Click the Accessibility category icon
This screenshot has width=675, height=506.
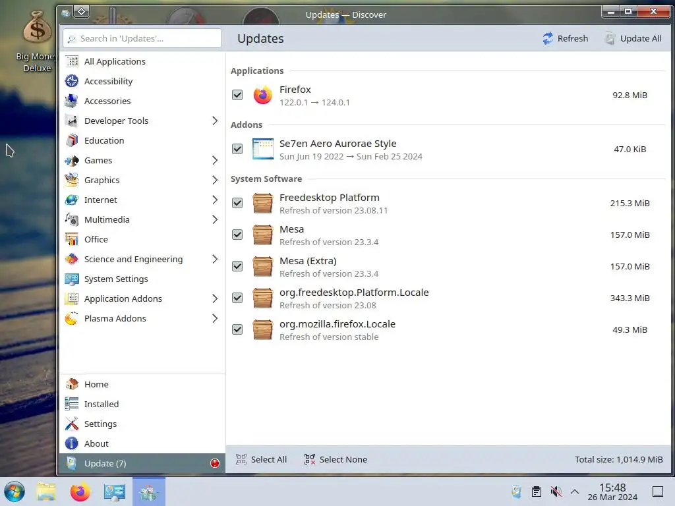tap(72, 81)
